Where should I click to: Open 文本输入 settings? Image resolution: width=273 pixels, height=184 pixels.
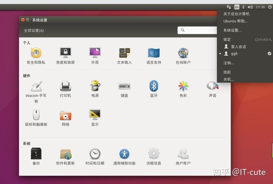(124, 54)
